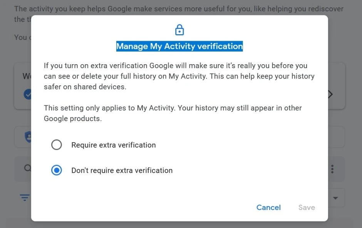This screenshot has width=362, height=228.
Task: Expand the dropdown arrow beside filter row
Action: coord(335,198)
